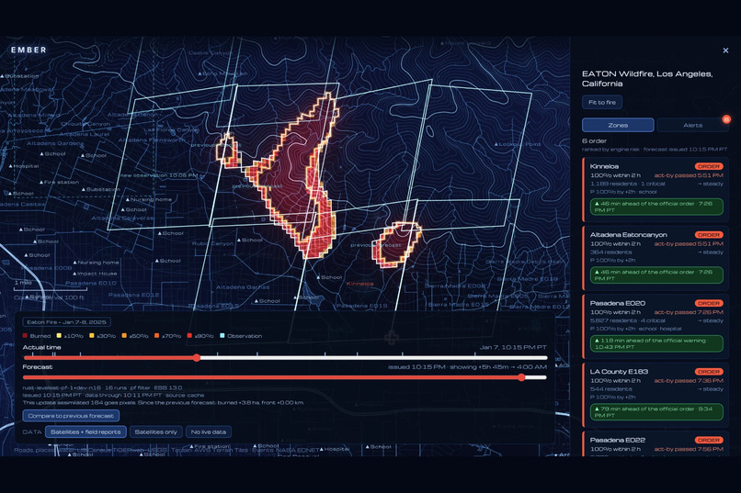This screenshot has width=741, height=493.
Task: Click the Pasadena E010 map label
Action: click(91, 283)
